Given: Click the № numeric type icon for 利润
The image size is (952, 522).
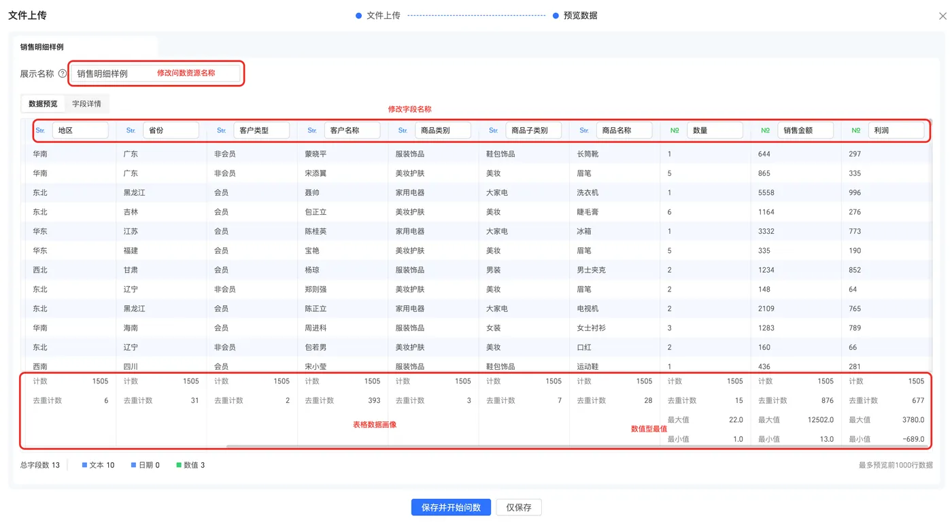Looking at the screenshot, I should click(856, 130).
